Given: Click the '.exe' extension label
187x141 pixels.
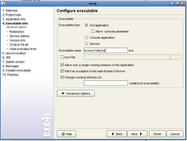Looking at the screenshot, I should (131, 50).
